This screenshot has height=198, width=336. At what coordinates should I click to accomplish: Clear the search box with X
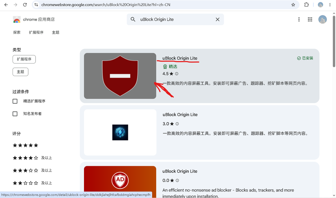218,19
